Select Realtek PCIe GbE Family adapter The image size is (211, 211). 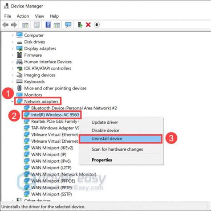point(54,121)
